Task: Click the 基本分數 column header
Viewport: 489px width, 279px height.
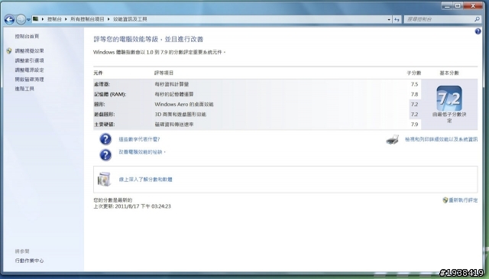Action: (449, 73)
